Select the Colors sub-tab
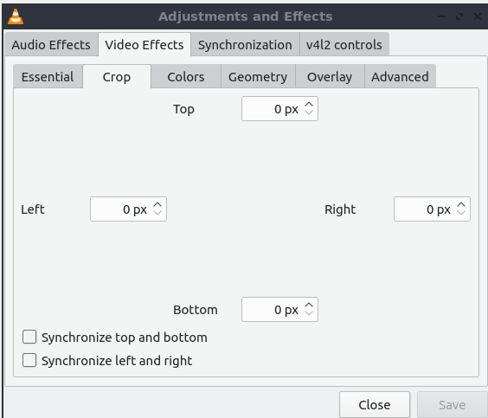 (186, 77)
